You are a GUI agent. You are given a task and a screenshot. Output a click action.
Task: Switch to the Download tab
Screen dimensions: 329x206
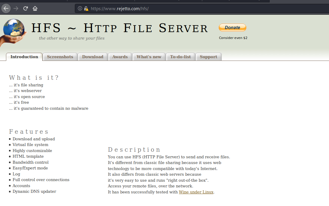point(93,57)
